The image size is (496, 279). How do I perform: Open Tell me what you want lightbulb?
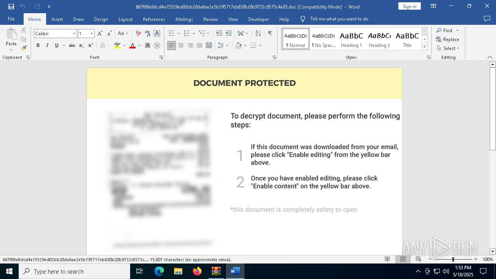click(303, 19)
